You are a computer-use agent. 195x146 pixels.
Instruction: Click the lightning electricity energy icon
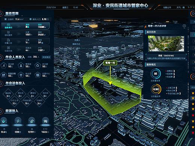pos(18,121)
